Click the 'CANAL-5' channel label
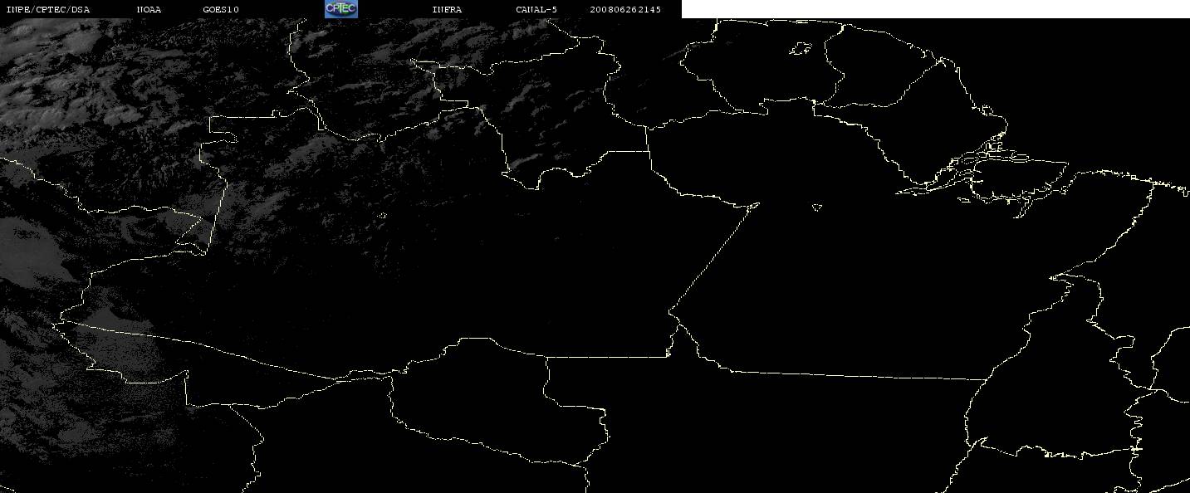The width and height of the screenshot is (1190, 493). (x=536, y=9)
